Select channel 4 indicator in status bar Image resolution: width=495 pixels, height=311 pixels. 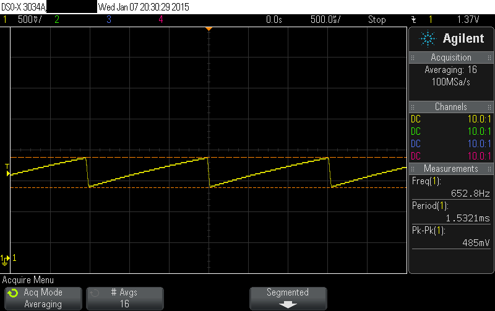tap(161, 20)
